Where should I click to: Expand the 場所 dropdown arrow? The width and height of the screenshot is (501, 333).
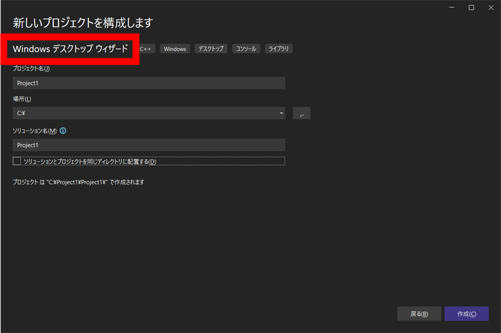click(281, 113)
